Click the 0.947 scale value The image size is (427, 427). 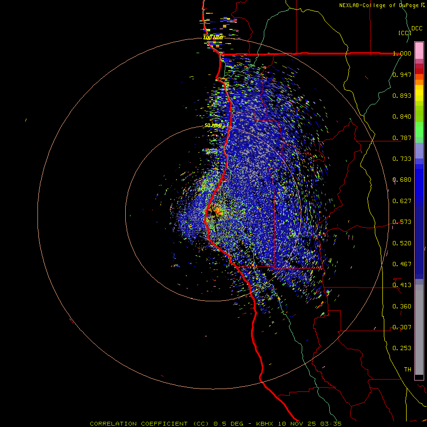click(x=402, y=74)
